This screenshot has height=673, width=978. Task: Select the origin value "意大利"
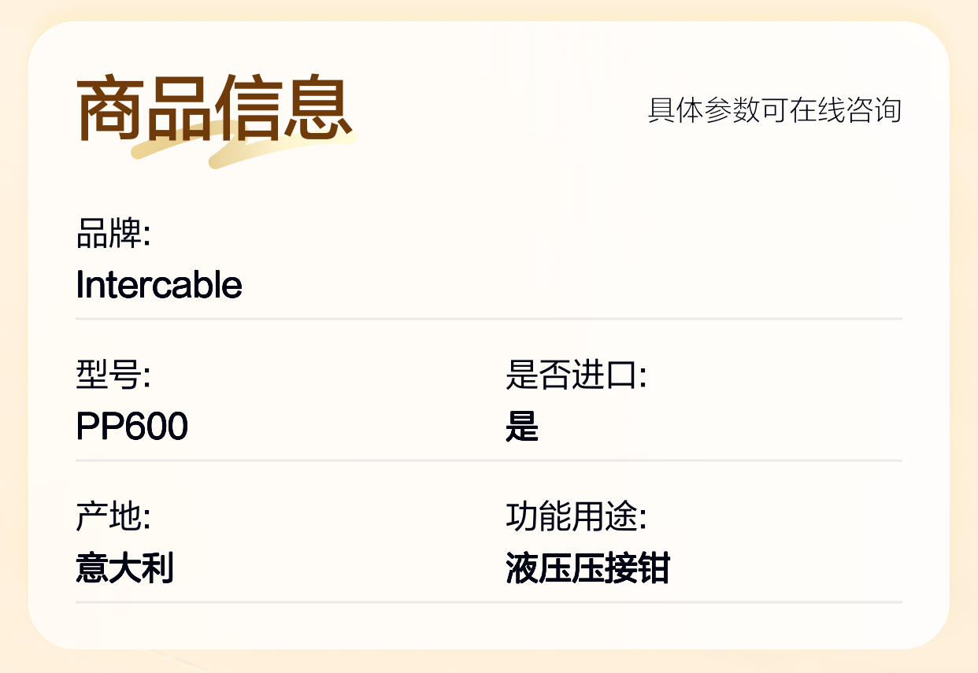(125, 568)
